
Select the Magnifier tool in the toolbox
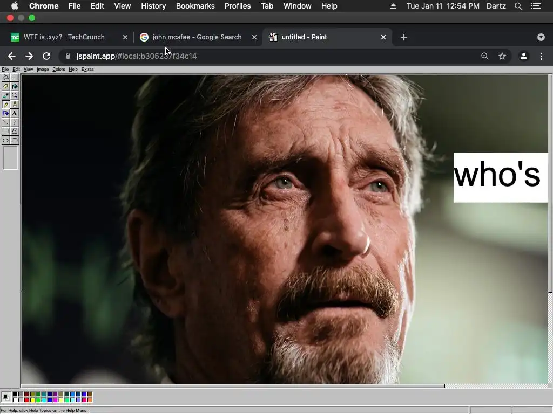pos(15,95)
